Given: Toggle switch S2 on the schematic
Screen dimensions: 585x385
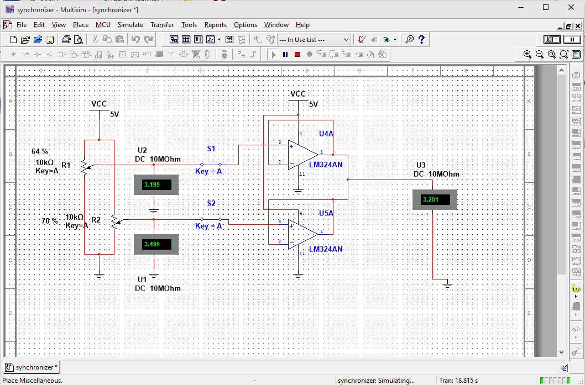Looking at the screenshot, I should click(211, 219).
